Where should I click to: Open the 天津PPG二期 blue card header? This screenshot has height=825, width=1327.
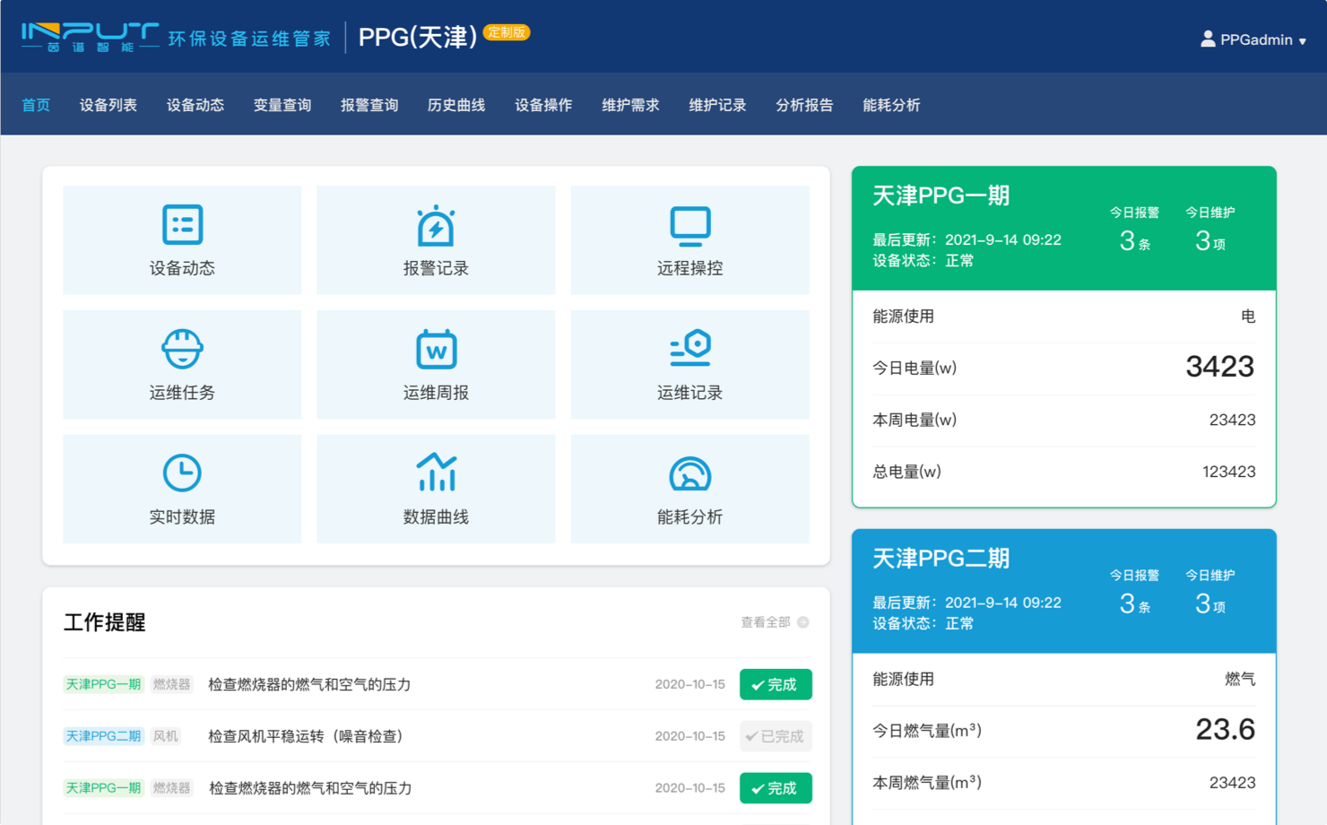coord(1063,591)
